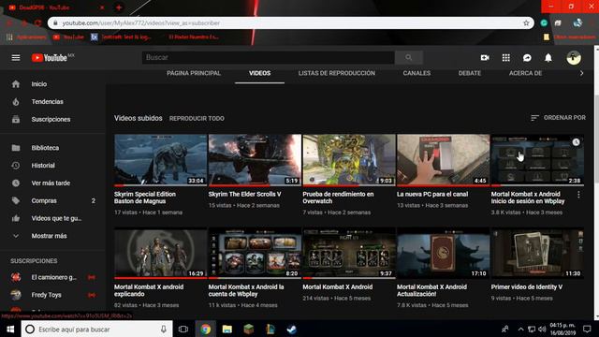Switch to the Canales tab
The image size is (599, 337).
coord(416,73)
